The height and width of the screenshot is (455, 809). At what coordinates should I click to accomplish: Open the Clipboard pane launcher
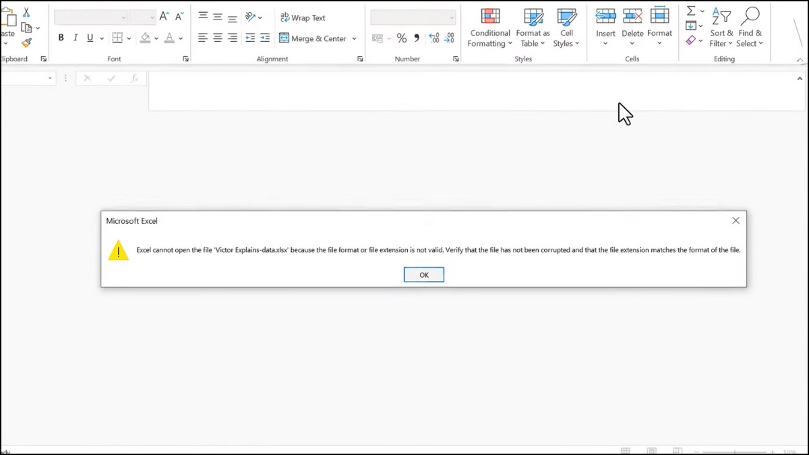[x=44, y=59]
